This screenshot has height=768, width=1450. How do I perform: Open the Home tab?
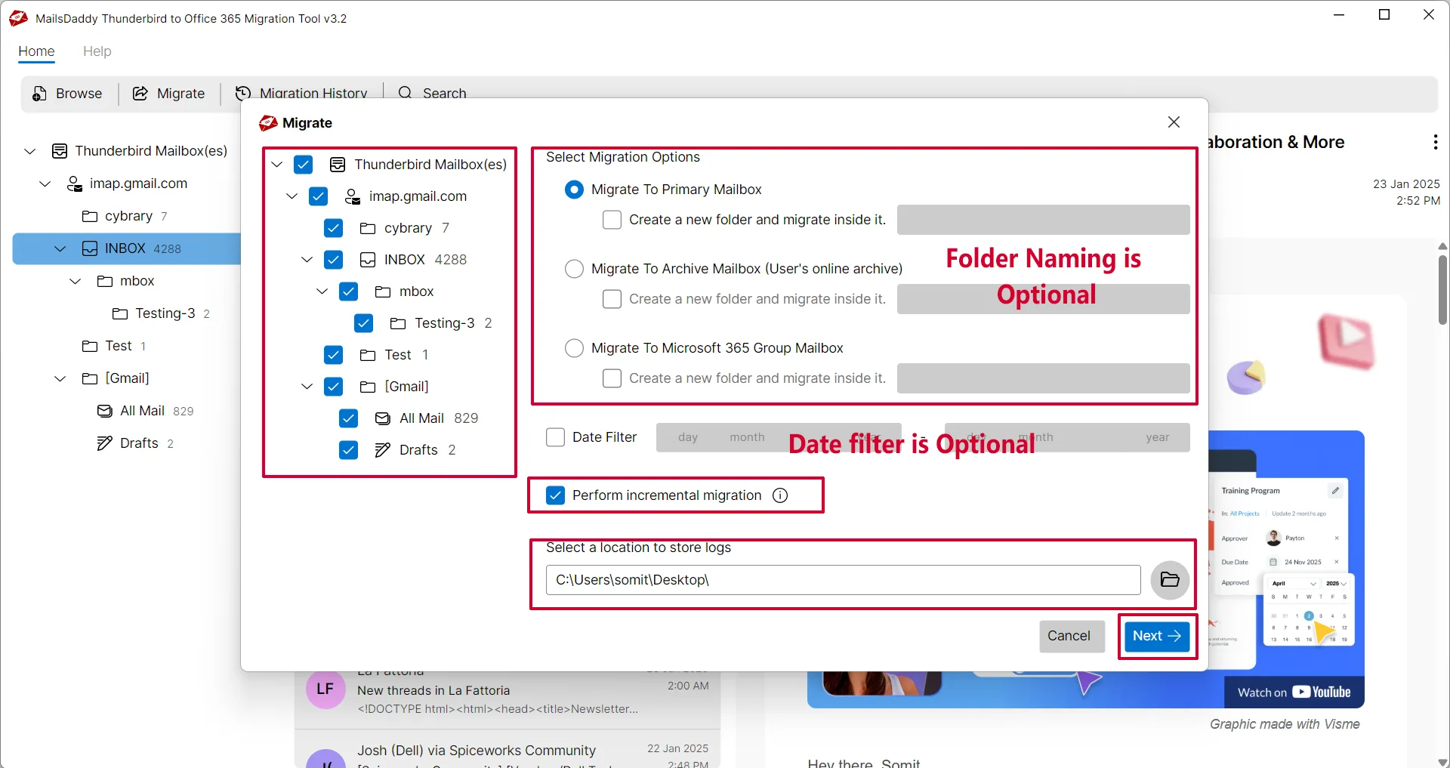tap(36, 51)
